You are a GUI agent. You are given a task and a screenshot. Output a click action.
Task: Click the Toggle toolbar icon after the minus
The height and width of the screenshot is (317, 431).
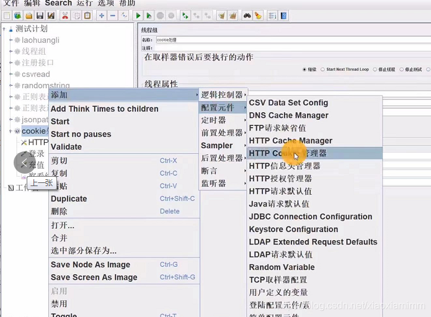[124, 16]
